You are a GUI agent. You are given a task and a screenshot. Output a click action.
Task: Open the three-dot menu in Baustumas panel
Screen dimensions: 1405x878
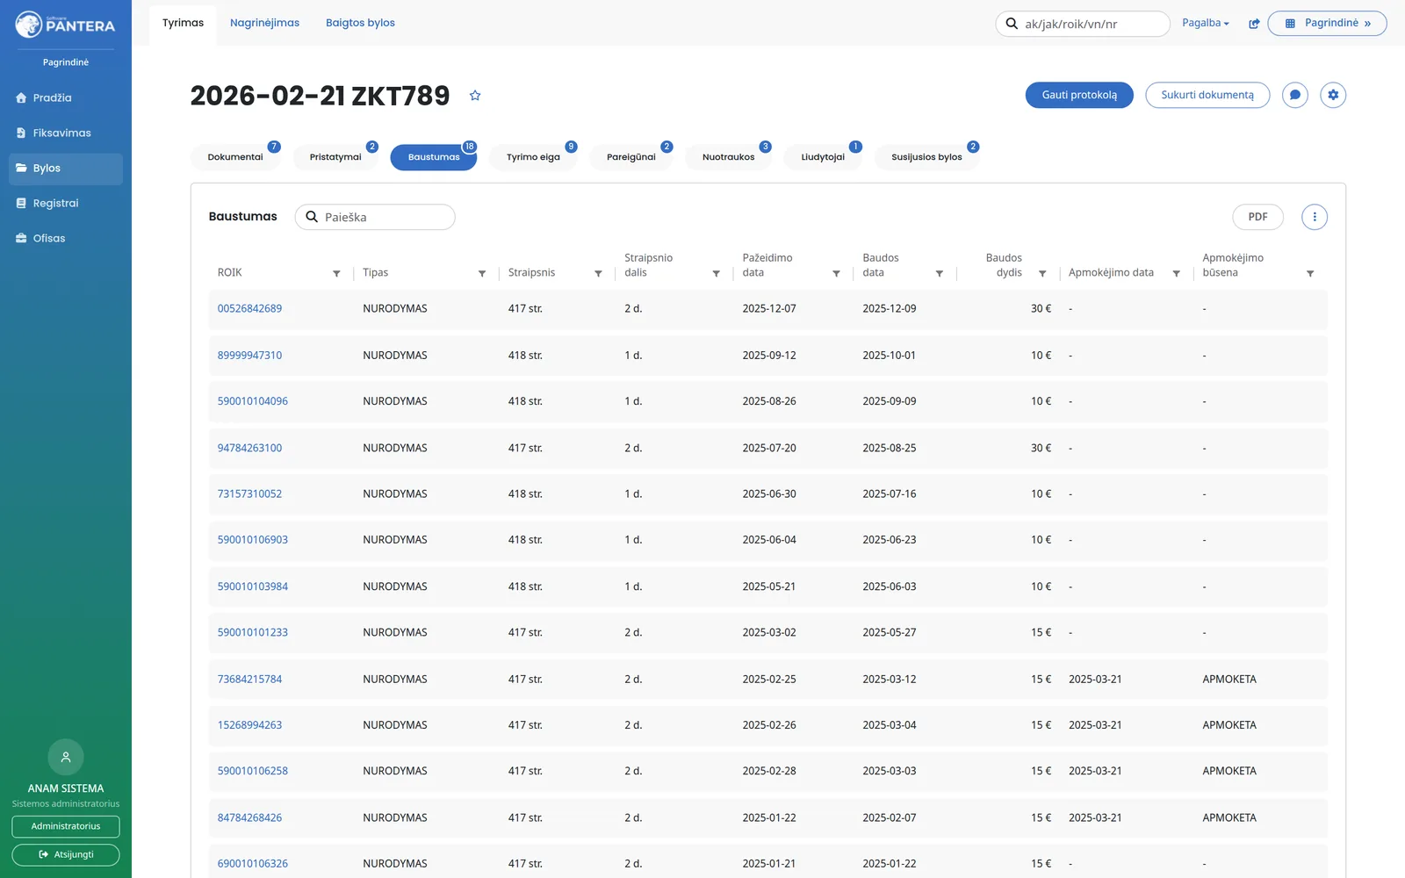click(1315, 217)
